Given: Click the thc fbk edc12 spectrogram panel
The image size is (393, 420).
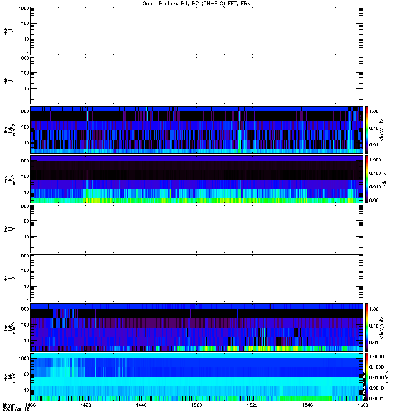Looking at the screenshot, I should [x=196, y=328].
